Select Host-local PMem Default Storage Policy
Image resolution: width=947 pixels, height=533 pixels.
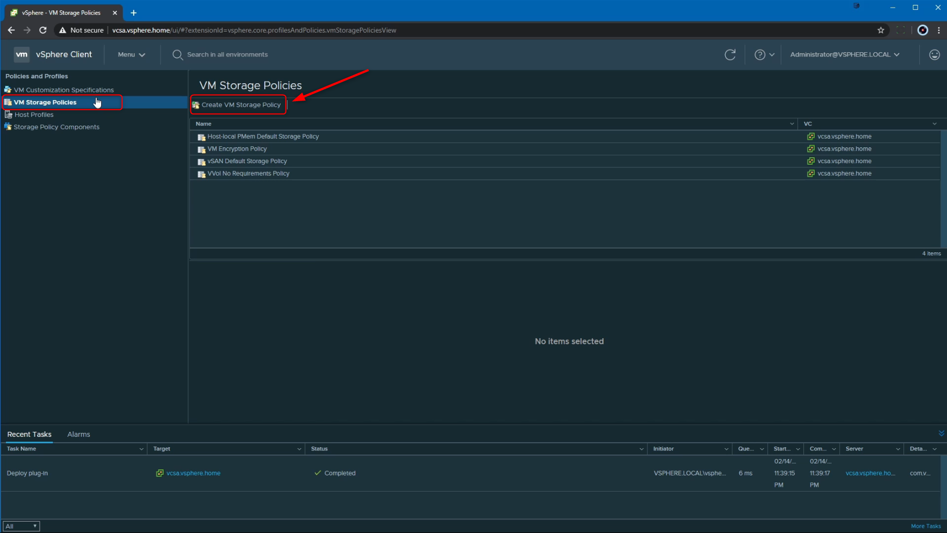pos(263,137)
